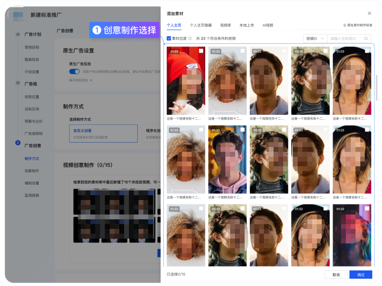Switch to the 视频库 tab
The width and height of the screenshot is (382, 286).
coord(225,25)
